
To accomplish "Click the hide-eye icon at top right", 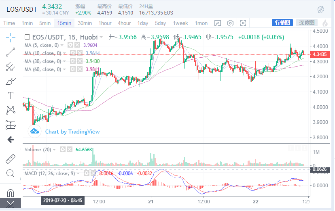I will point(321,9).
